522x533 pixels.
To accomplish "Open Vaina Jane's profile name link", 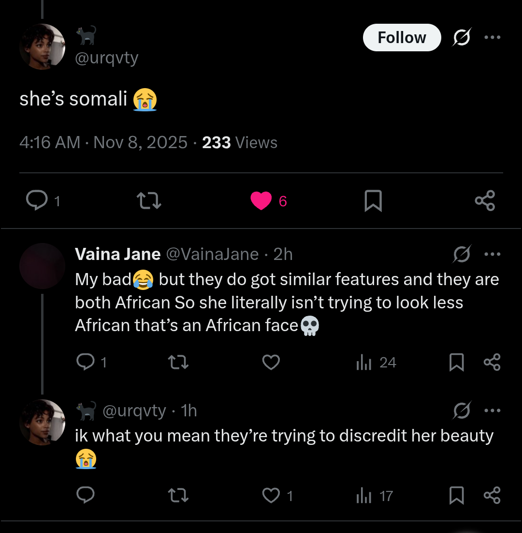I will [118, 254].
